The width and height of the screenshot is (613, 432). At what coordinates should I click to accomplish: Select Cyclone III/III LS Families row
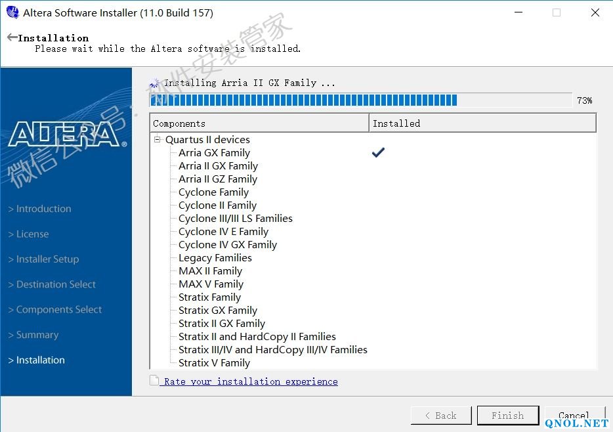(x=236, y=219)
